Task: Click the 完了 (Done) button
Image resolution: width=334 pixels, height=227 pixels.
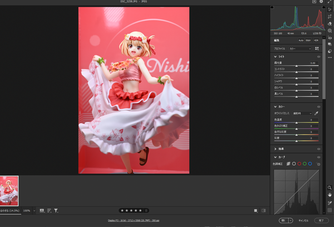Action: (321, 220)
